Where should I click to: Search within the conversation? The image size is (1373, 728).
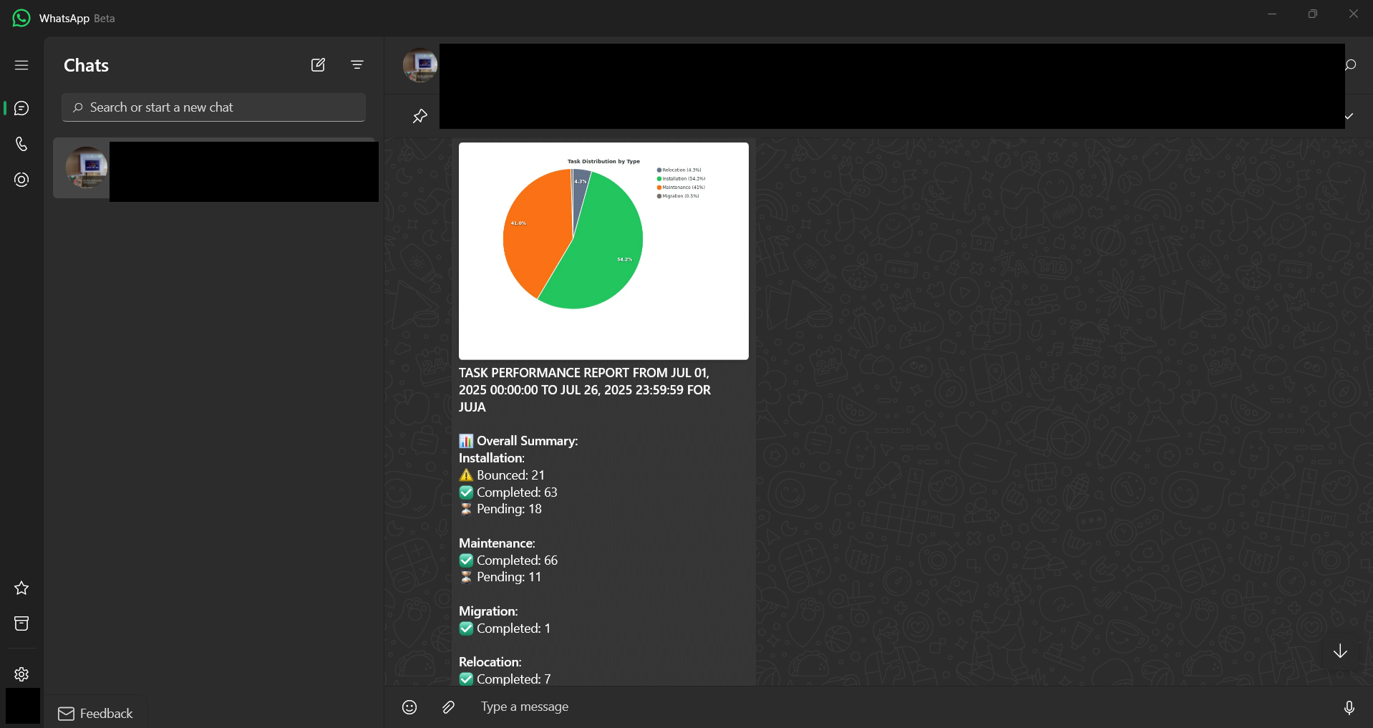click(x=1351, y=65)
